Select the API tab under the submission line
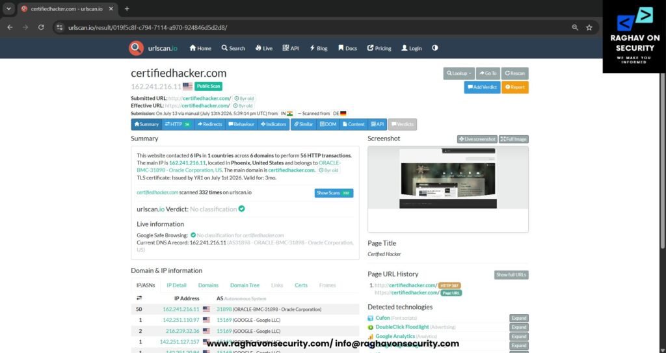666x353 pixels. coord(377,124)
